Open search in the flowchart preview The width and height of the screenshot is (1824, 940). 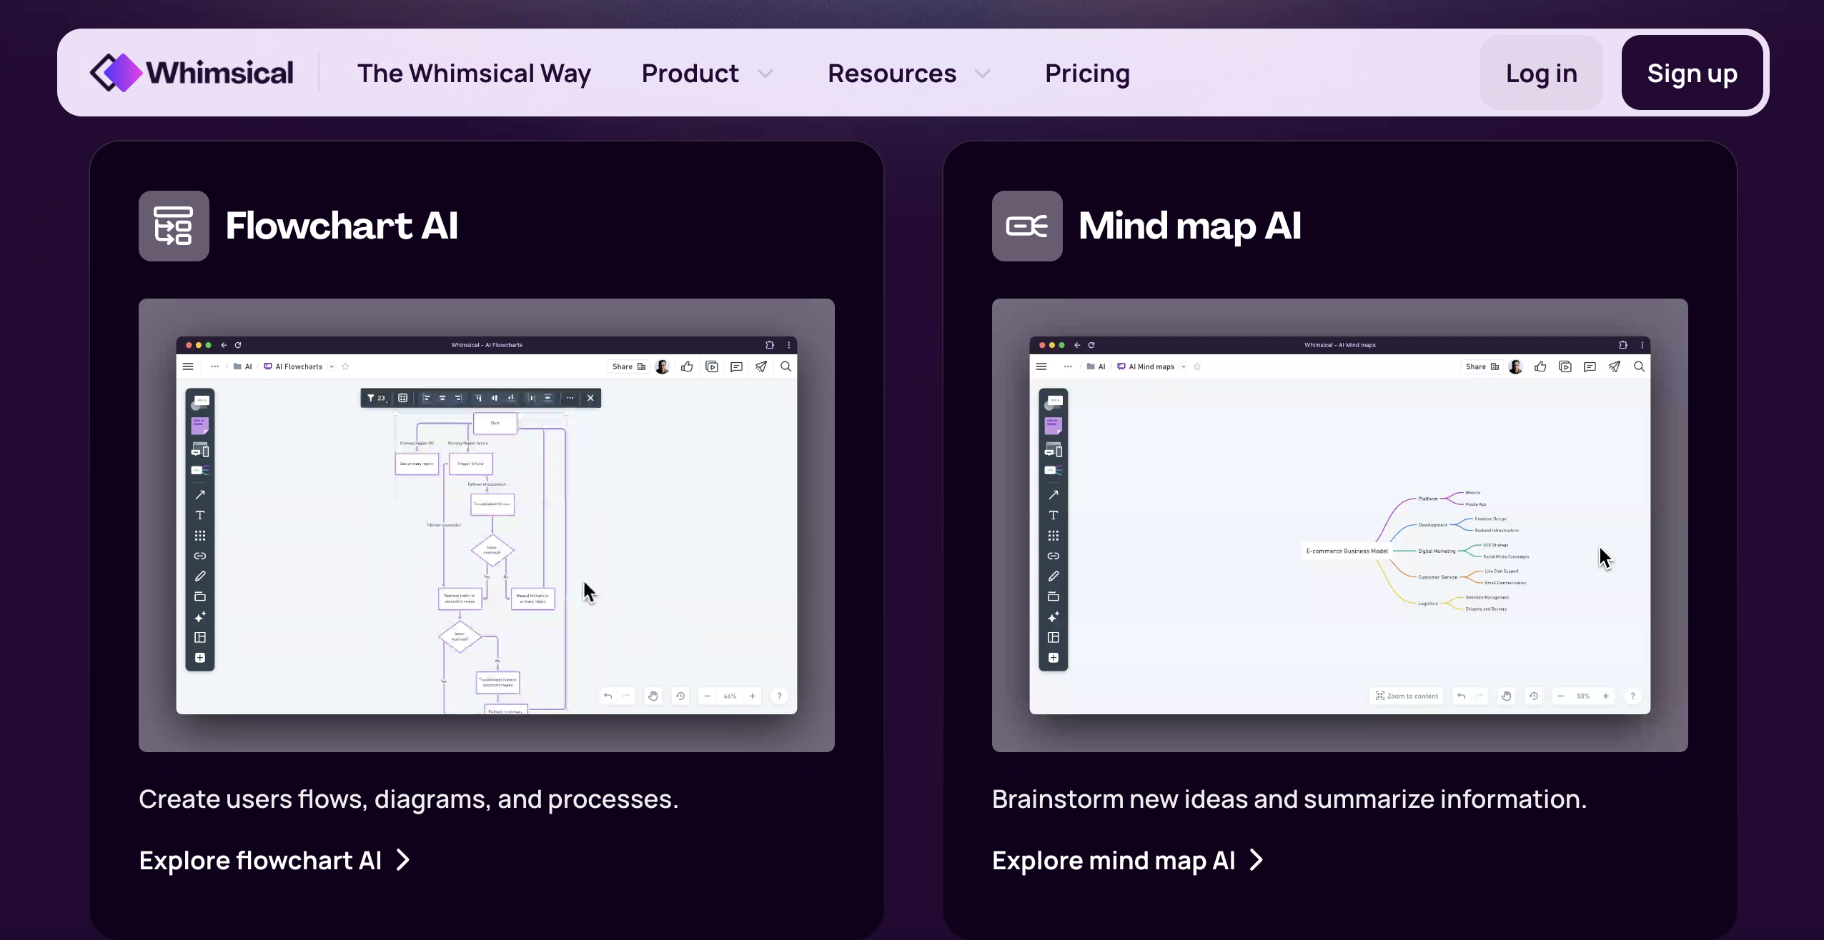point(785,366)
